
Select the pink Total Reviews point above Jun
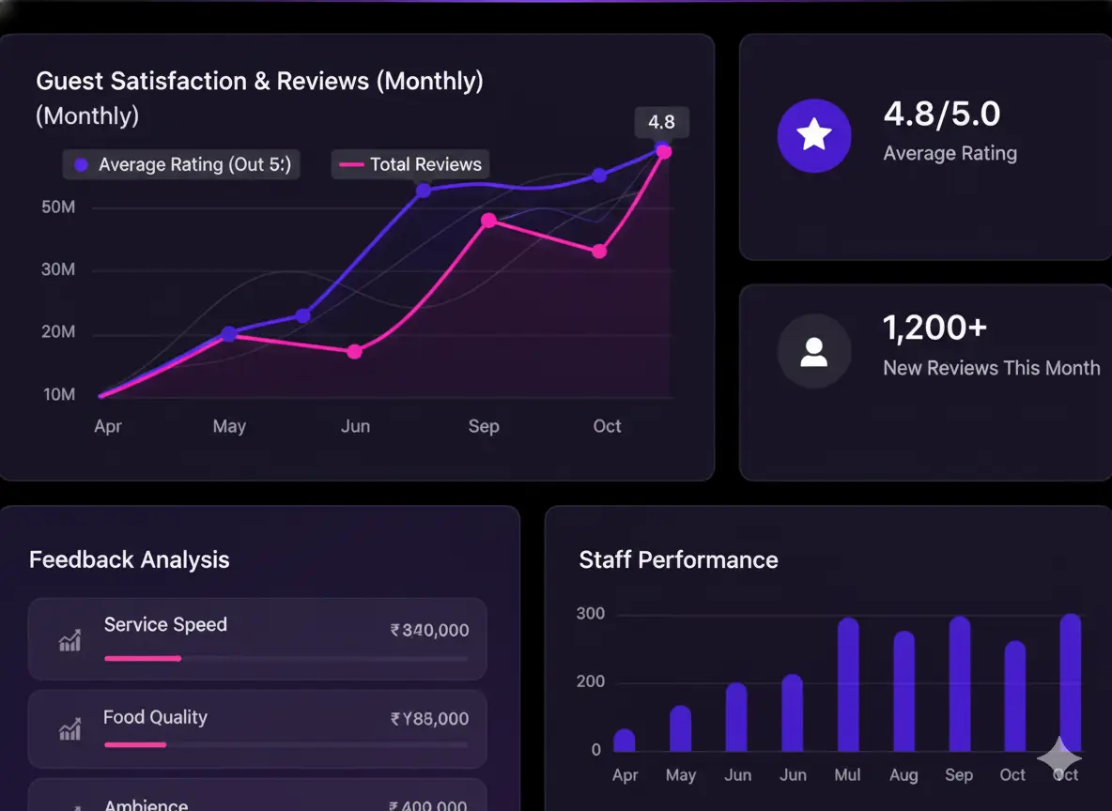click(354, 352)
